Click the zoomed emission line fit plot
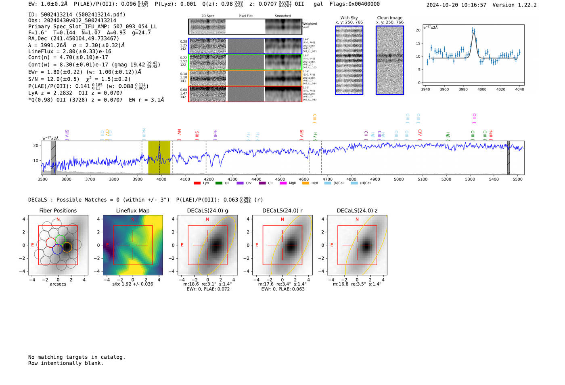The image size is (565, 385). pyautogui.click(x=473, y=55)
